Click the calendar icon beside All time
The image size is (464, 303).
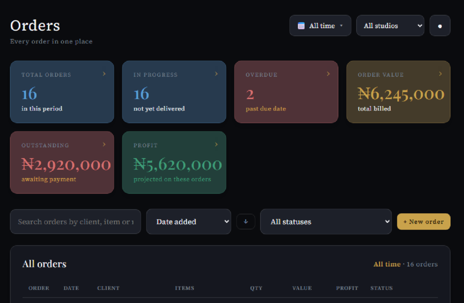point(301,26)
